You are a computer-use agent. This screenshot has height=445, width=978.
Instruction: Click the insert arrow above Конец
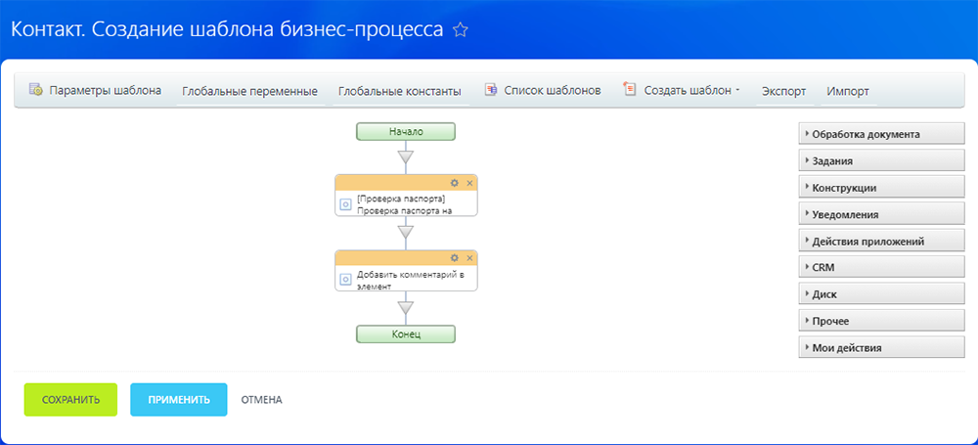[x=406, y=307]
